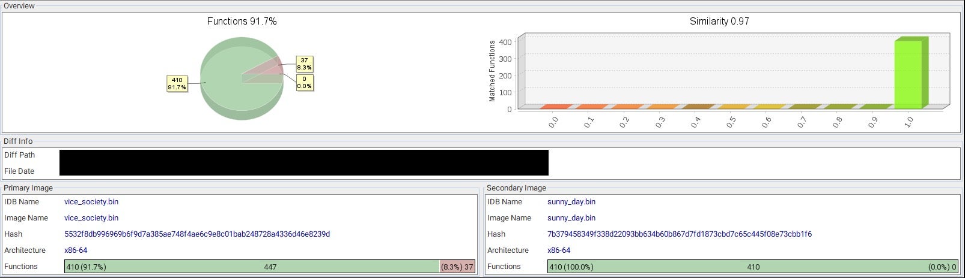Click the 'Similarity 0.97' chart title
965x278 pixels.
[719, 21]
